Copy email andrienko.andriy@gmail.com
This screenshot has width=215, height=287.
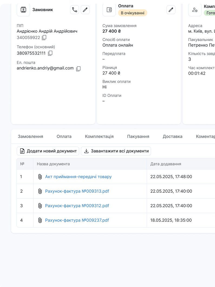click(x=78, y=69)
